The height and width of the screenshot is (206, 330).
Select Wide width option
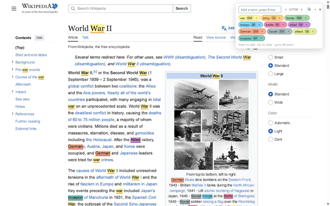pos(271,102)
